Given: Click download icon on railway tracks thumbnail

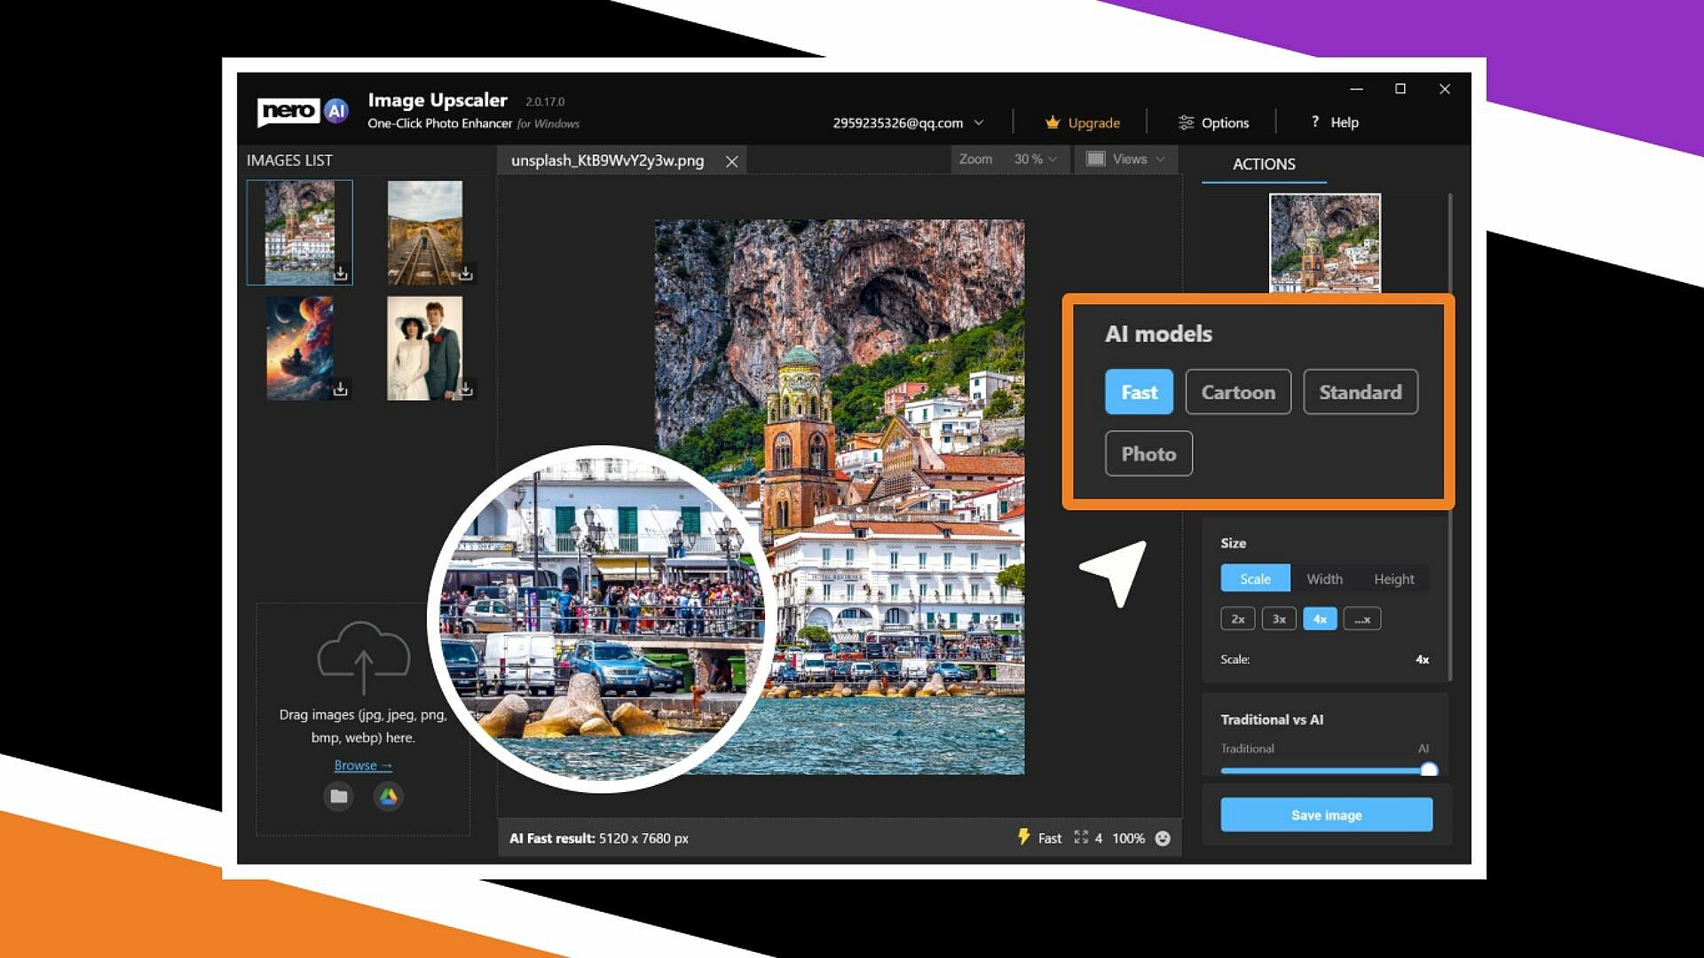Looking at the screenshot, I should point(466,273).
